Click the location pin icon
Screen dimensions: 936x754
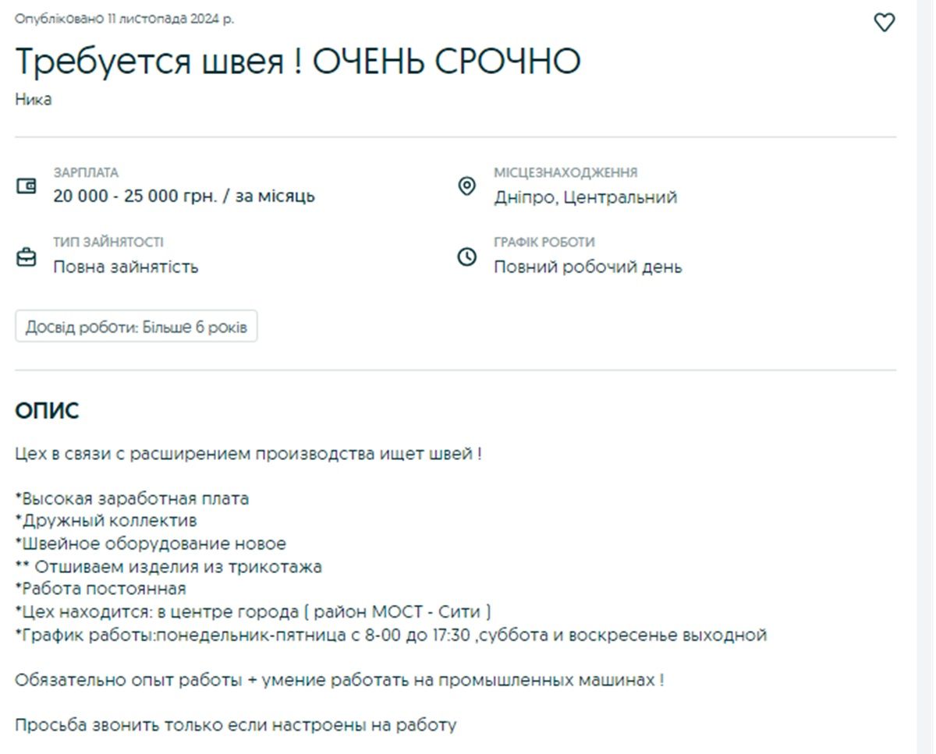pyautogui.click(x=466, y=186)
